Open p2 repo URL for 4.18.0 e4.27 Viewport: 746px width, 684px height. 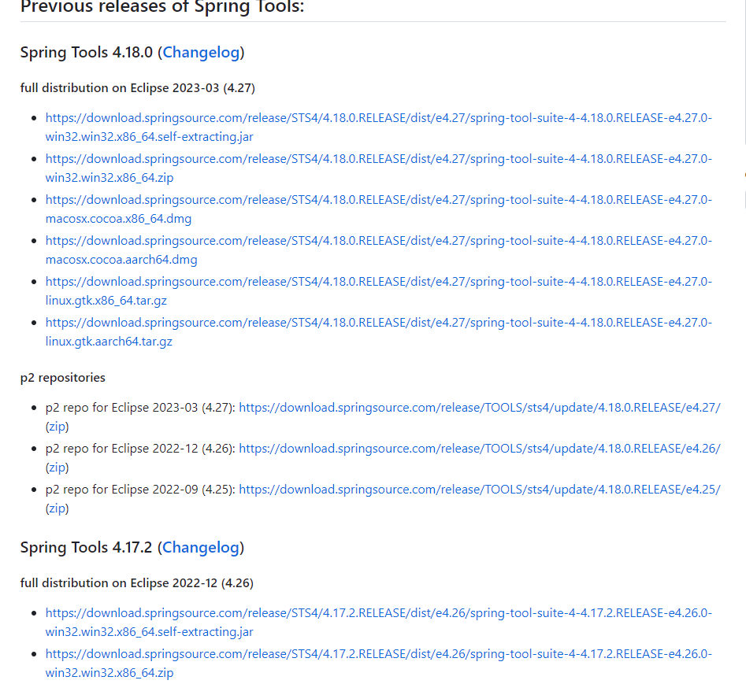480,408
